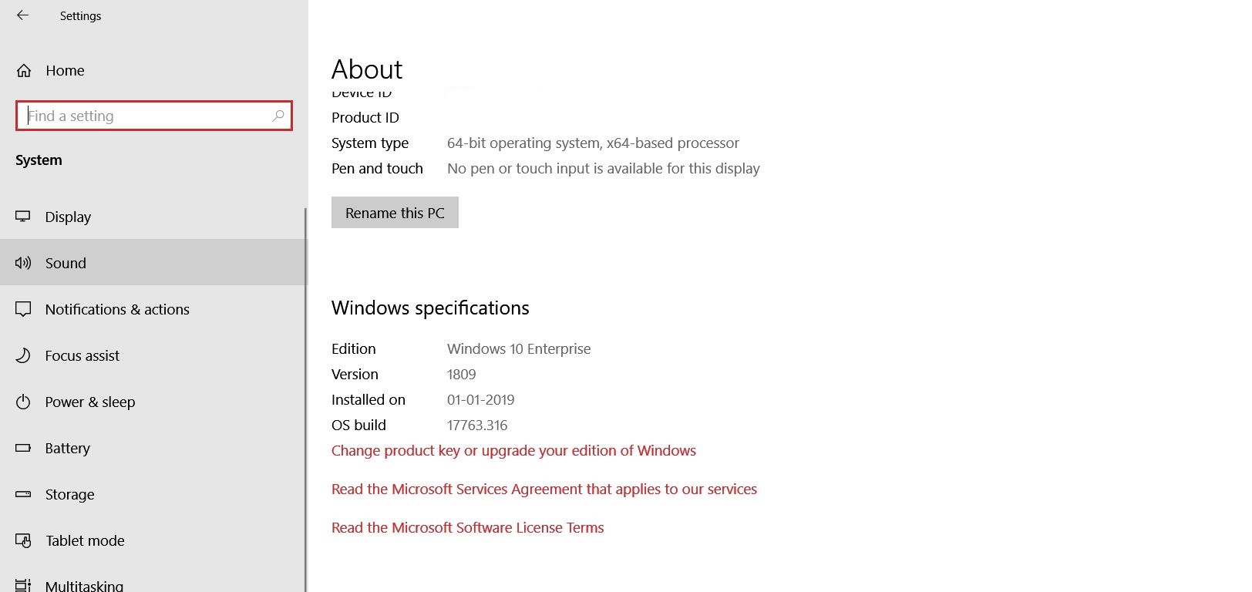Click No pen or touch input text
1252x592 pixels.
point(604,169)
